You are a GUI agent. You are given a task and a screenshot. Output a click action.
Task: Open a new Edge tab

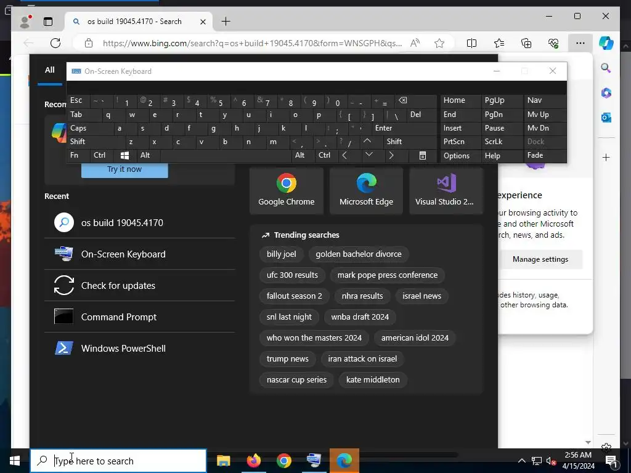coord(226,22)
